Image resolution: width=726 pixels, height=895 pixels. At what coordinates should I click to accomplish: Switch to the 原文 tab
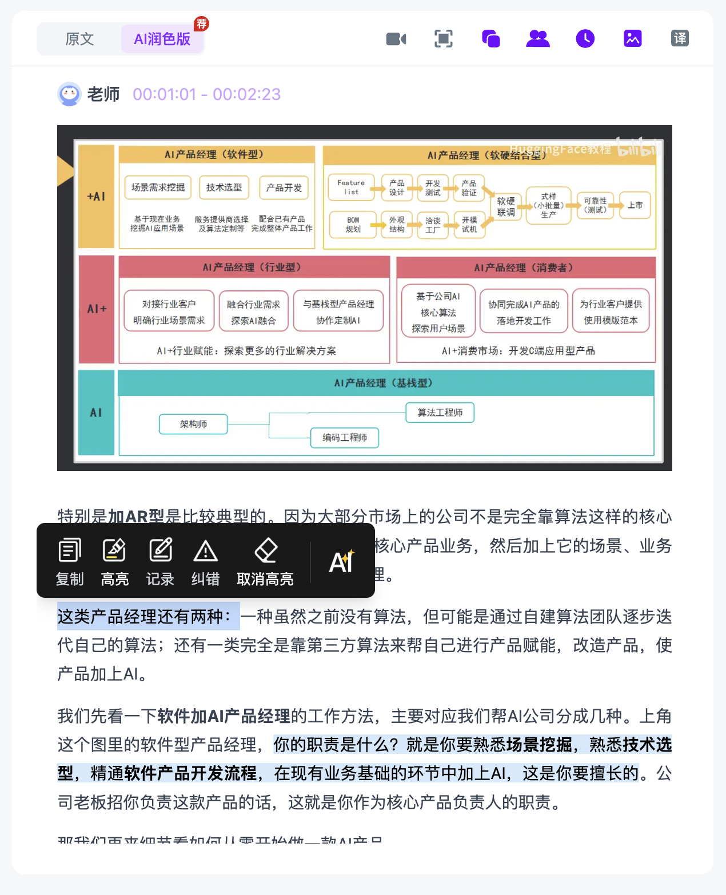(x=79, y=39)
